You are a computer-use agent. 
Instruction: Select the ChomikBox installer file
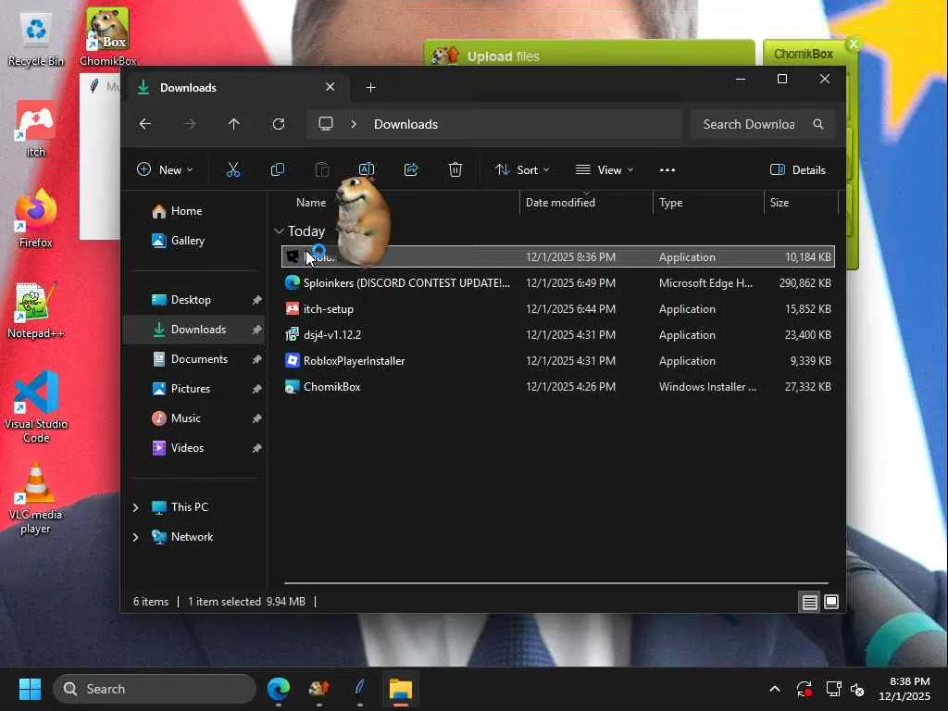click(x=557, y=387)
